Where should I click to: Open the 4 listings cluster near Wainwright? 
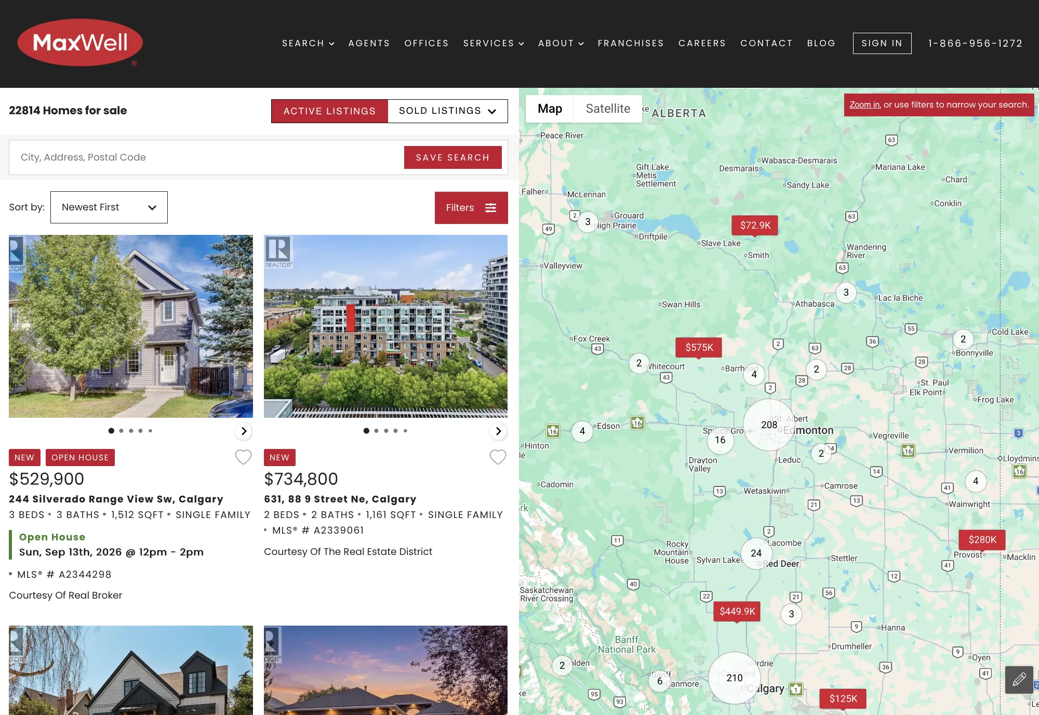pos(976,481)
